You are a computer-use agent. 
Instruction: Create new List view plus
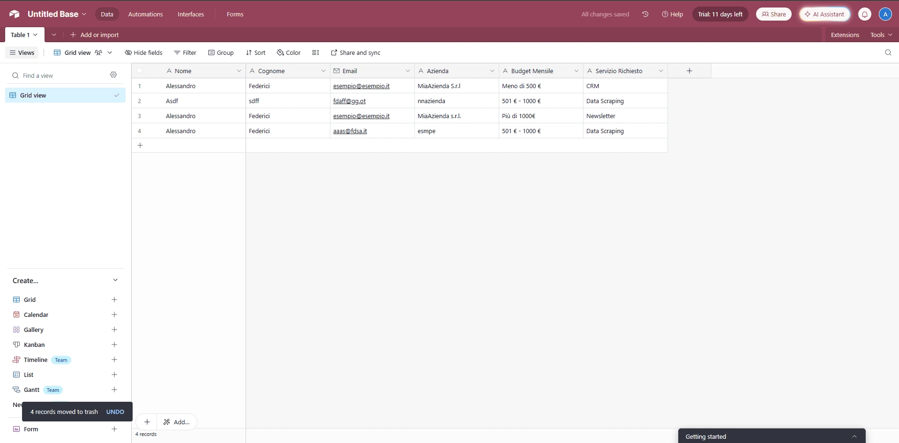[x=114, y=375]
